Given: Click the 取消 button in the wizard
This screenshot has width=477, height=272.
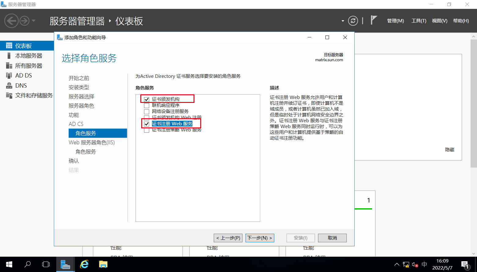Looking at the screenshot, I should [332, 238].
